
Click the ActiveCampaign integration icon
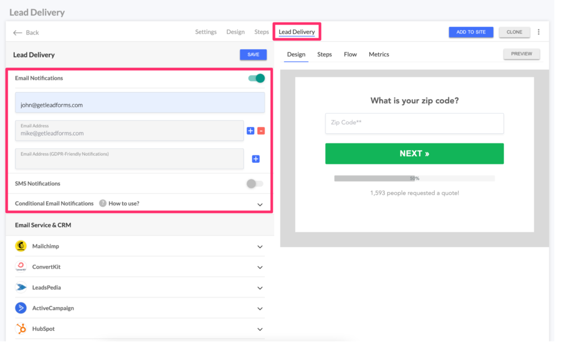[21, 308]
